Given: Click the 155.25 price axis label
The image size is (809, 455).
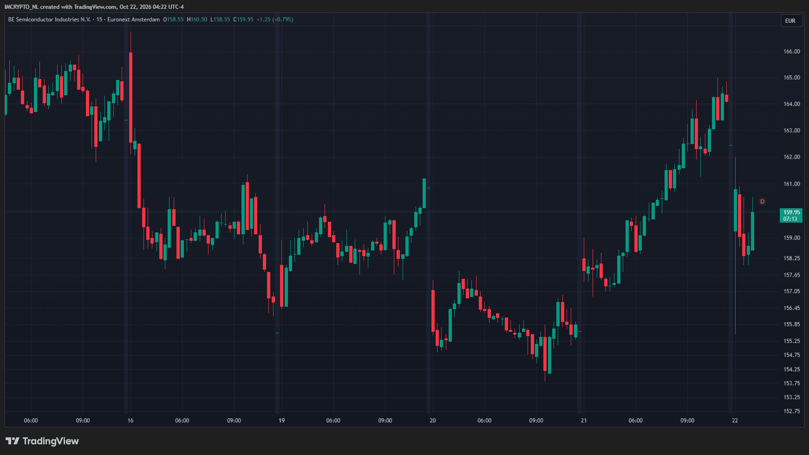Looking at the screenshot, I should pyautogui.click(x=792, y=341).
